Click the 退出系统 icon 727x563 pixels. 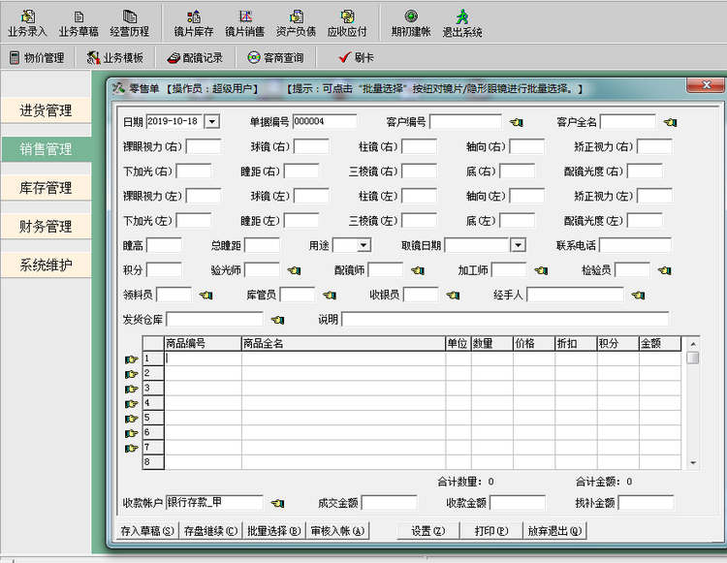click(x=462, y=23)
